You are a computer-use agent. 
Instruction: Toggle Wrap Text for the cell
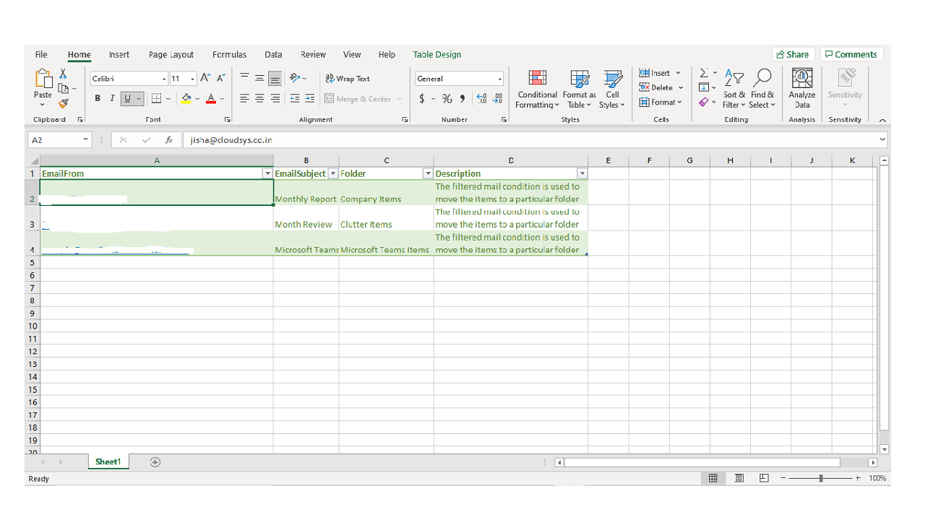[348, 79]
